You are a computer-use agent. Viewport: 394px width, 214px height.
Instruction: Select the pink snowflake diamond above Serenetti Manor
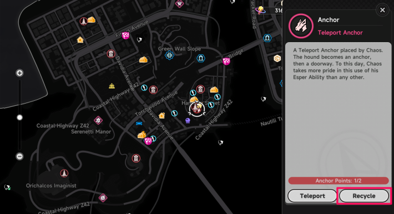click(x=98, y=120)
